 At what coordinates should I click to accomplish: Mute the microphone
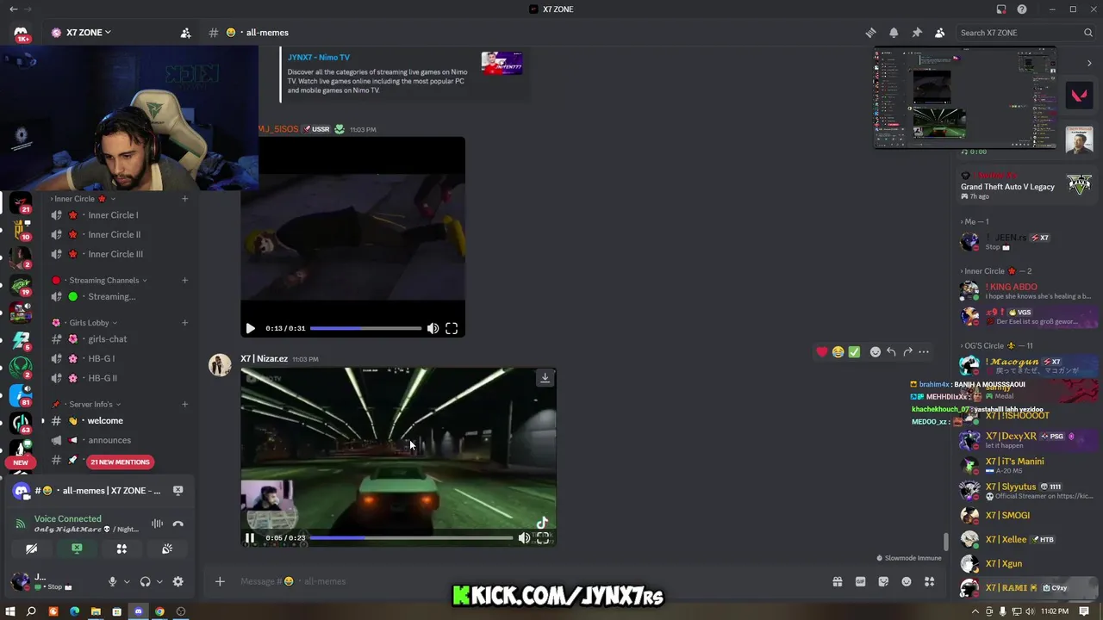click(x=112, y=582)
